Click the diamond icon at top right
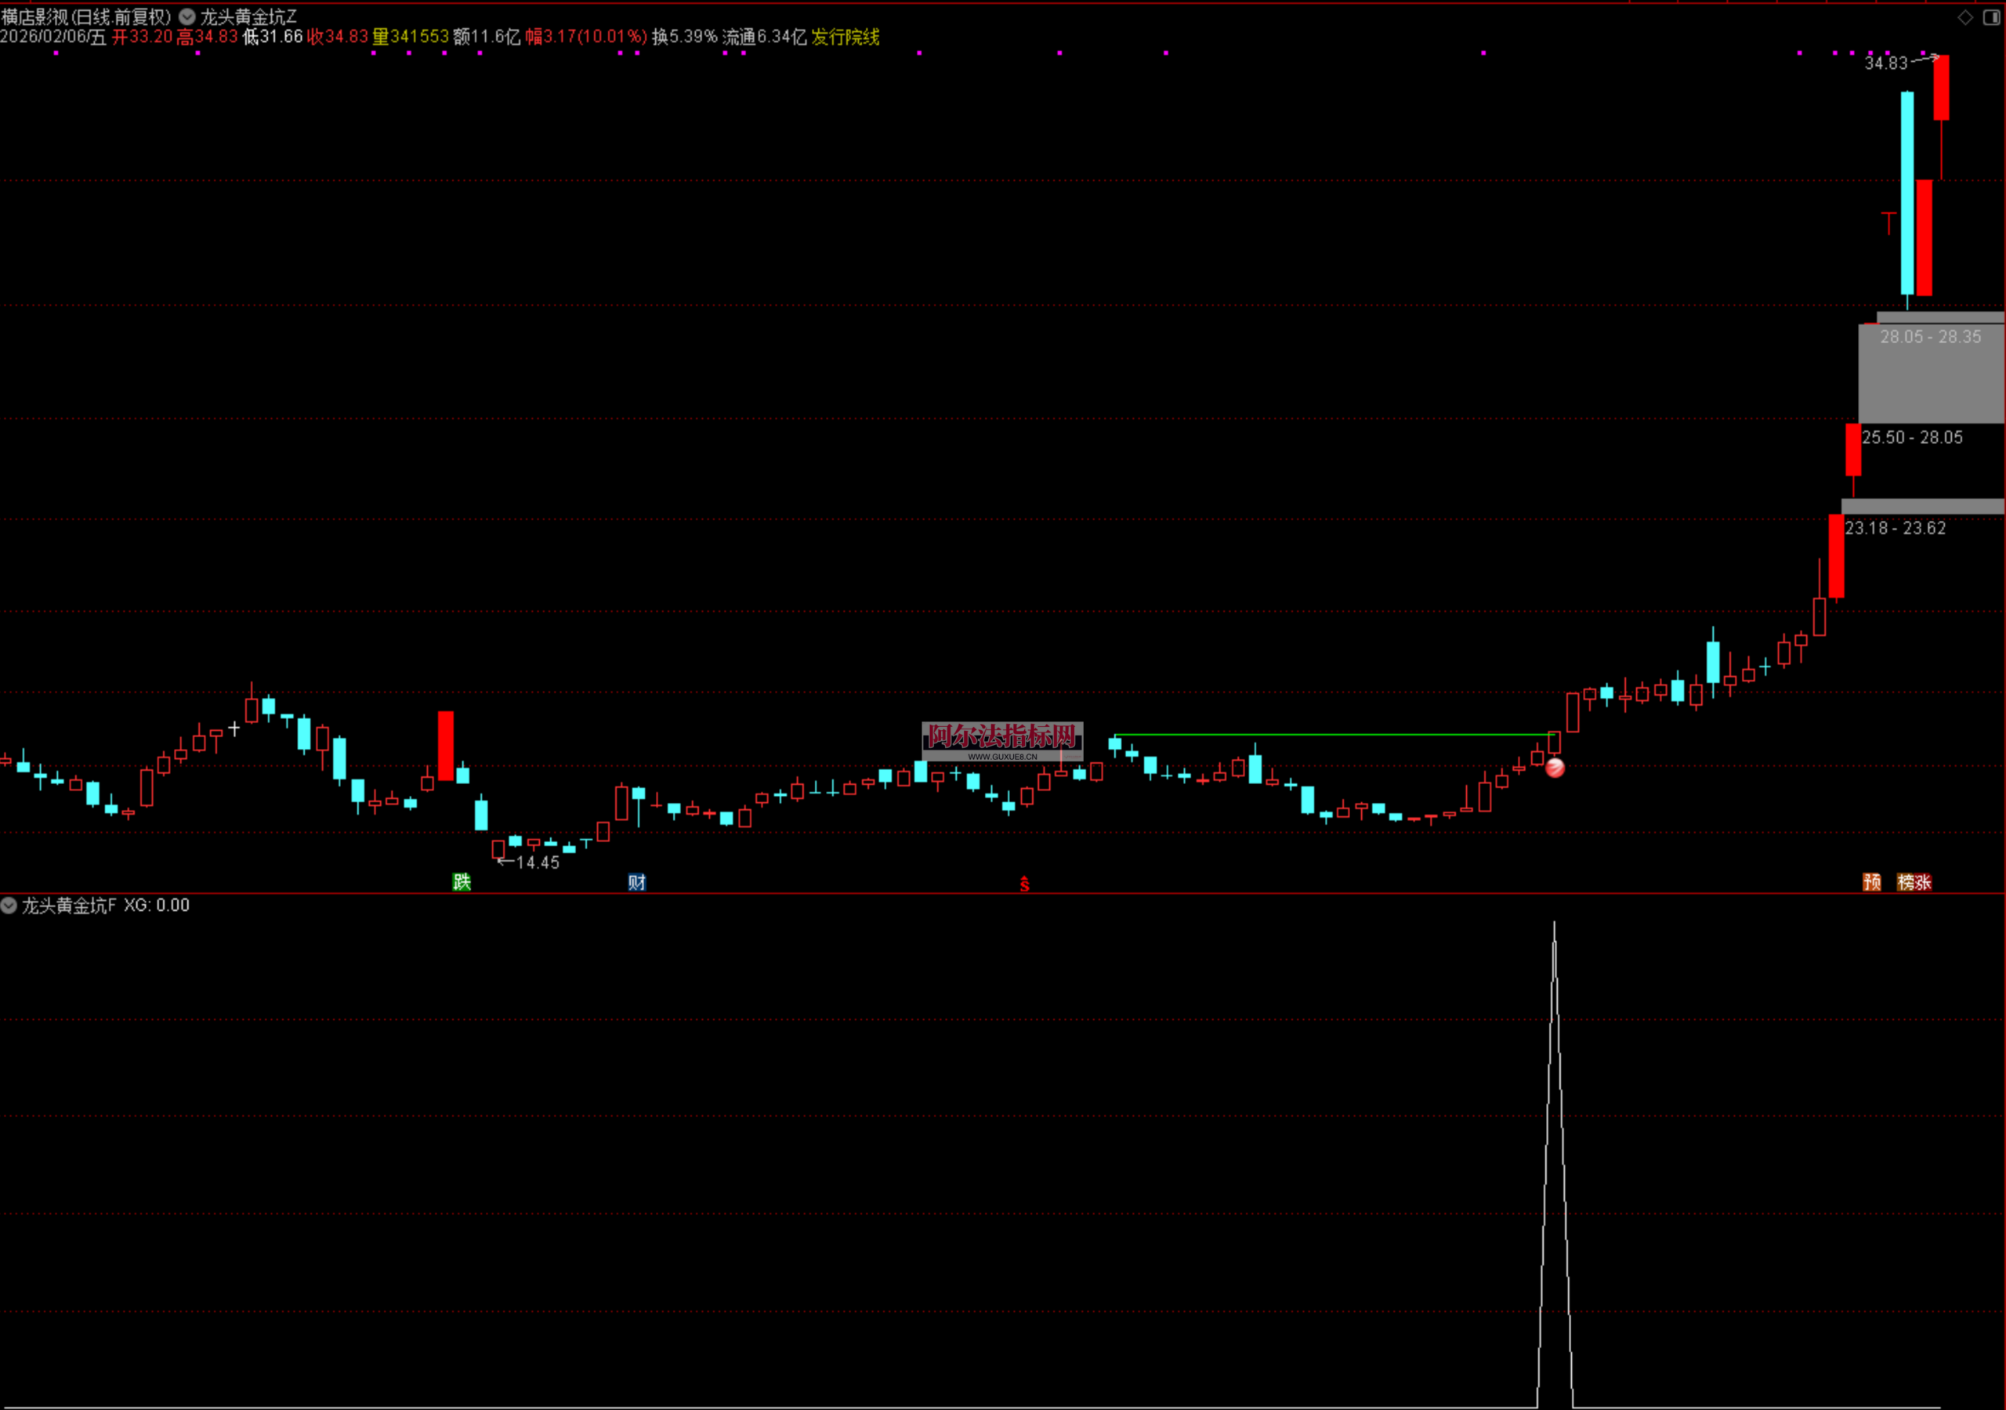Viewport: 2006px width, 1410px height. tap(1965, 17)
